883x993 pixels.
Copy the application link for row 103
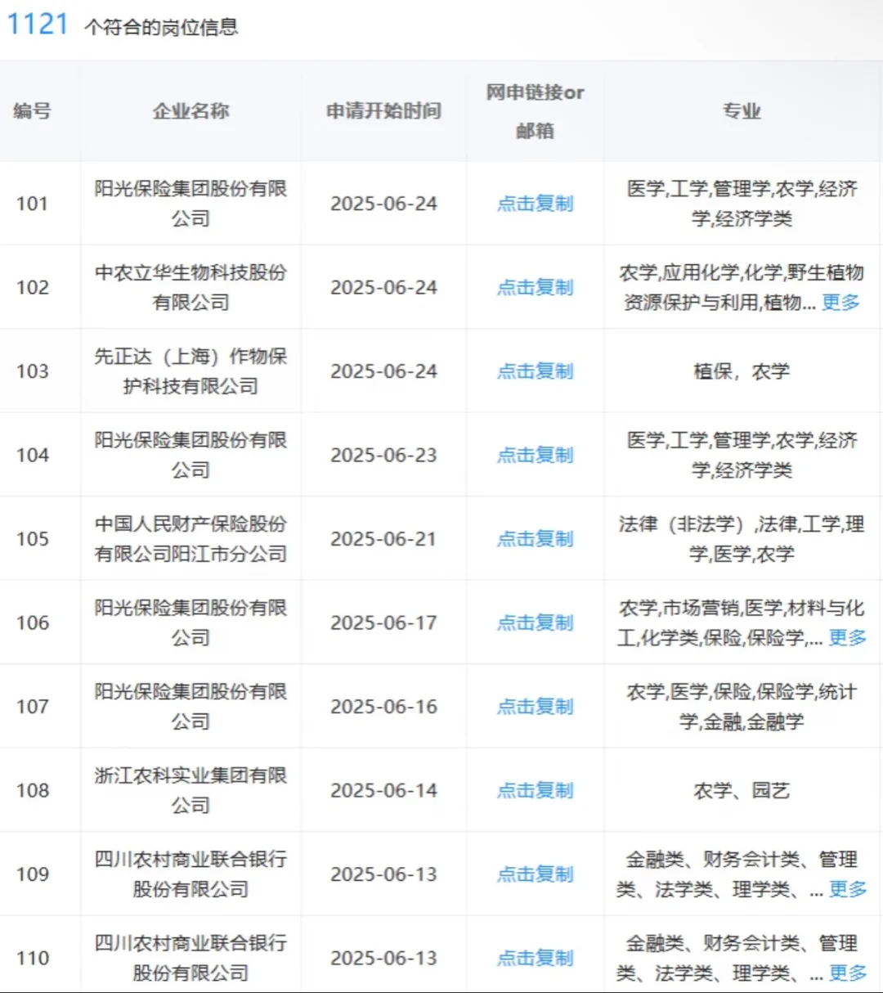(x=536, y=371)
